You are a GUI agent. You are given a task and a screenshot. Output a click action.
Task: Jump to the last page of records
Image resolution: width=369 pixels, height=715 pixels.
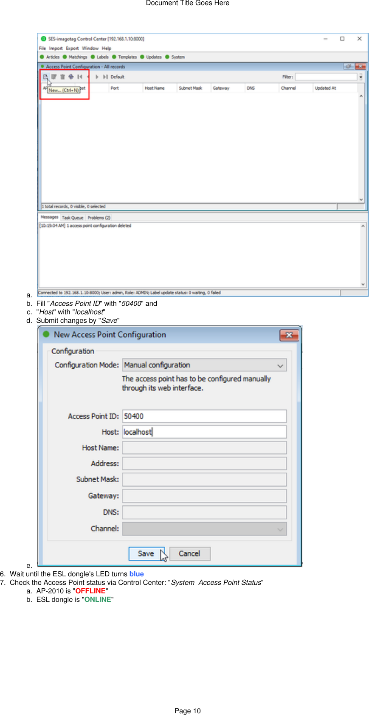105,77
